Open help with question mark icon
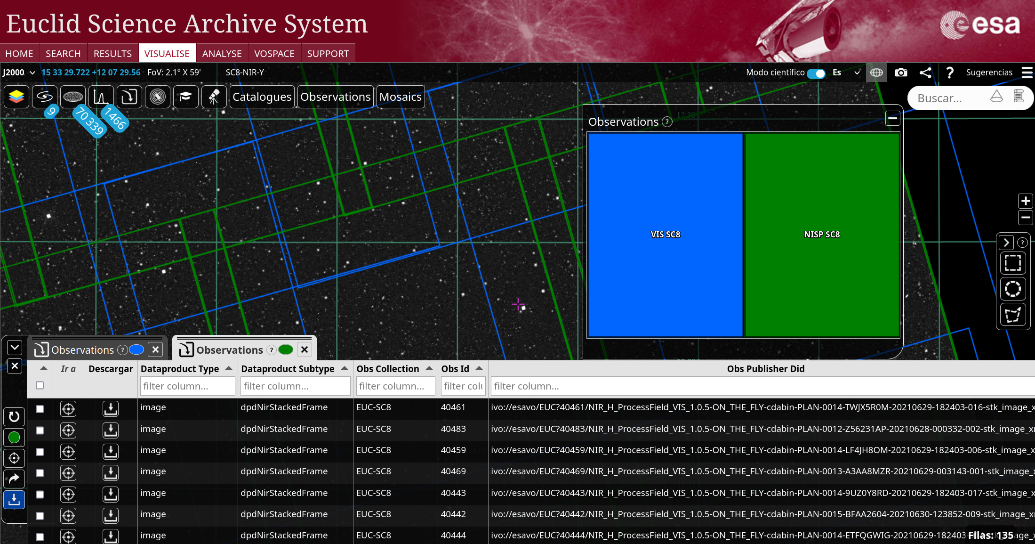This screenshot has width=1035, height=544. (x=950, y=73)
